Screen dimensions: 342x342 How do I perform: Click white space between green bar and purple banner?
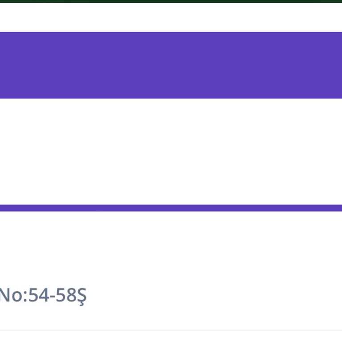click(171, 17)
